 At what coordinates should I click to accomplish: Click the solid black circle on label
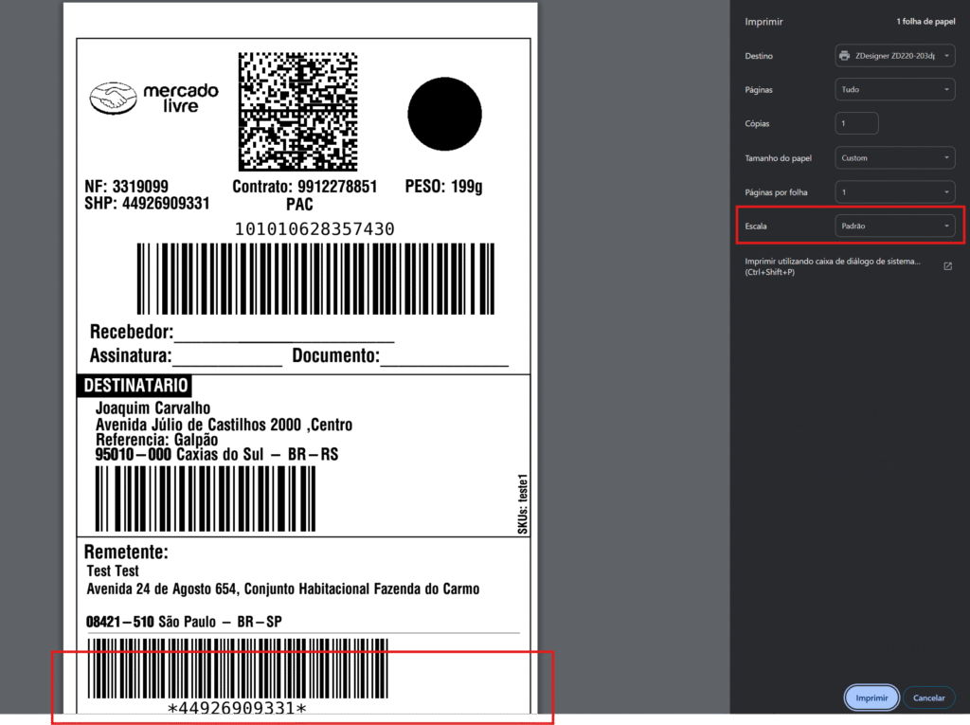(x=444, y=114)
